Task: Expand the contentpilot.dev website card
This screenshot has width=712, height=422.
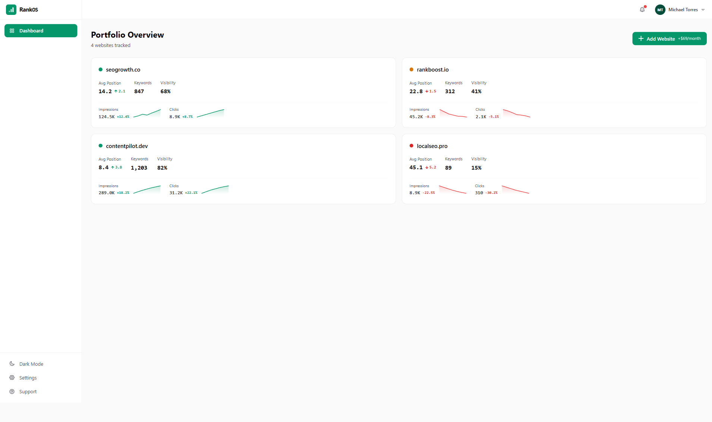Action: click(x=243, y=169)
